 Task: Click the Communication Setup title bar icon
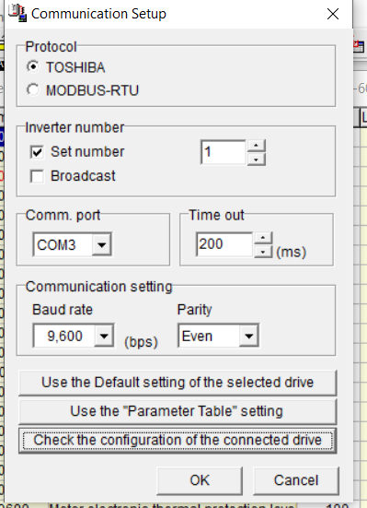click(17, 13)
